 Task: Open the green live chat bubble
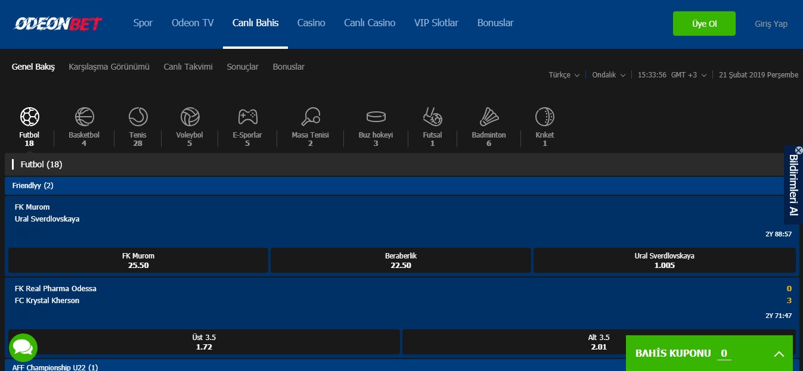click(x=23, y=348)
